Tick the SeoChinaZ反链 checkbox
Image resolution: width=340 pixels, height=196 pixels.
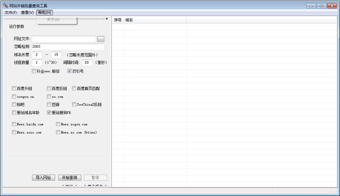(74, 104)
